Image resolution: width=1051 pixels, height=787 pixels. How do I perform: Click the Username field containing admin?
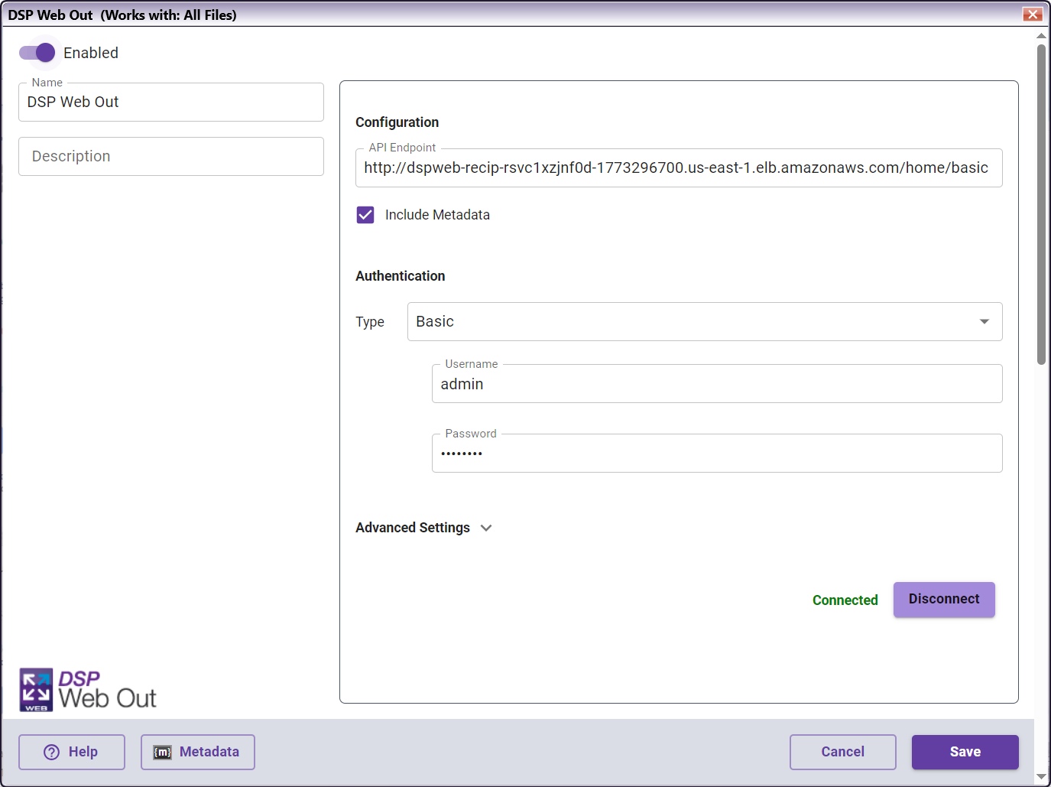(x=717, y=384)
